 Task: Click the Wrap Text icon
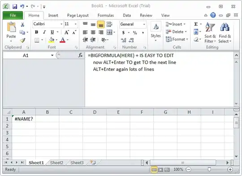[109, 24]
